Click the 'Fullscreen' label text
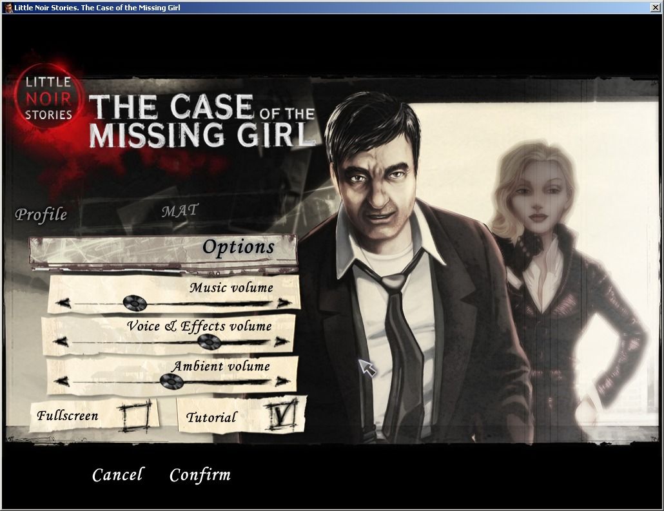This screenshot has height=511, width=664. coord(67,416)
